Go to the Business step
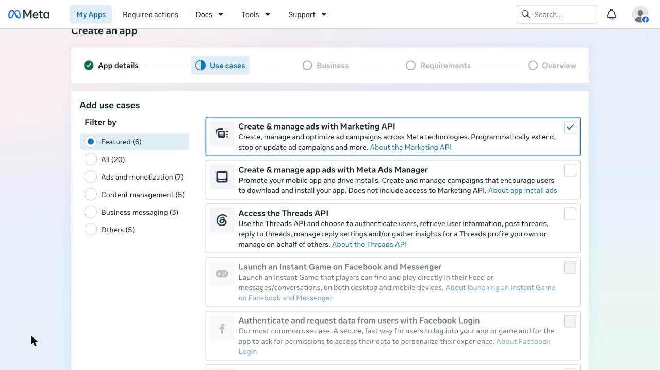Viewport: 660px width, 370px height. [325, 66]
